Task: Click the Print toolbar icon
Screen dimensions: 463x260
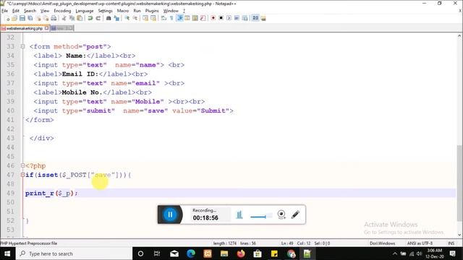Action: tap(54, 18)
